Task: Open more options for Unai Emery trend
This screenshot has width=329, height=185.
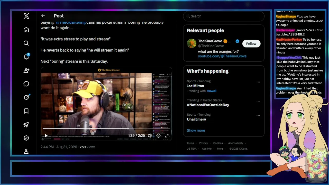Action: (x=258, y=116)
